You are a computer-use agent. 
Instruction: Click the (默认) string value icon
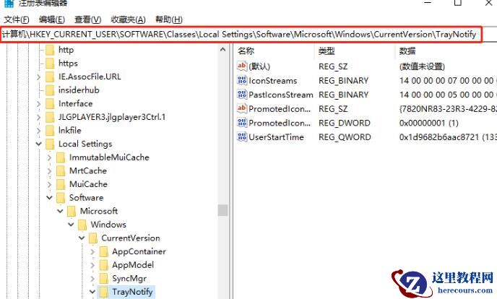[242, 66]
